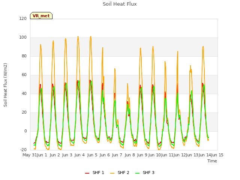Click the Jun 14 x-axis label
The width and height of the screenshot is (240, 180).
point(205,155)
